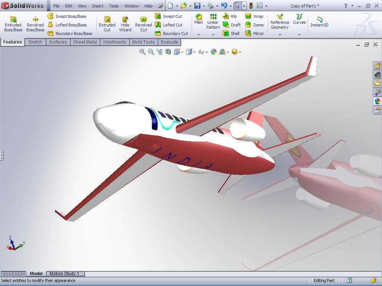Click View Settings gold sphere icon
The width and height of the screenshot is (382, 286).
(x=235, y=51)
